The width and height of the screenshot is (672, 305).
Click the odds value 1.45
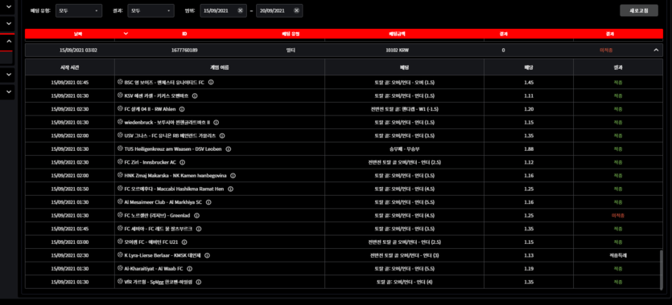pos(529,83)
